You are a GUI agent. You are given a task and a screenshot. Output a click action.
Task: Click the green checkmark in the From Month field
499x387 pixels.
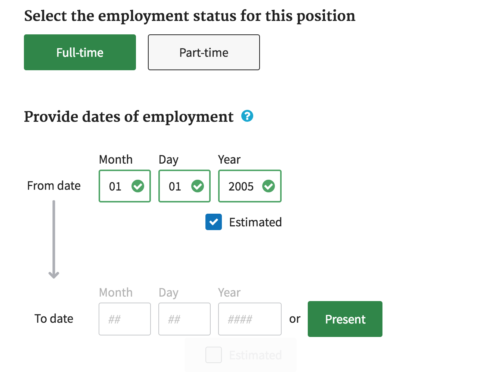(x=137, y=186)
